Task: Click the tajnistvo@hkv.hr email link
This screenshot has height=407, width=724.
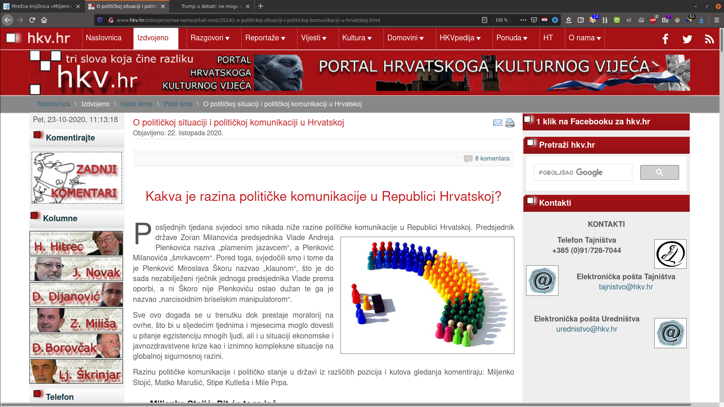Action: tap(626, 287)
